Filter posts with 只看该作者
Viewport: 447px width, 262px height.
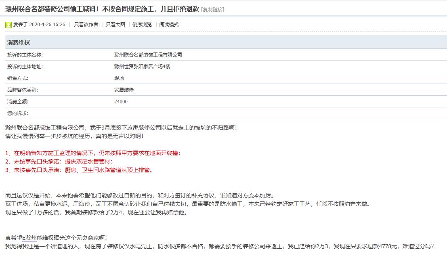coord(86,25)
